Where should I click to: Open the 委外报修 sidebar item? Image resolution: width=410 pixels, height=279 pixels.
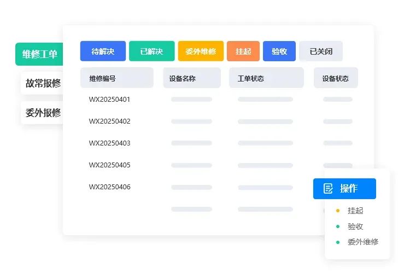pyautogui.click(x=42, y=113)
